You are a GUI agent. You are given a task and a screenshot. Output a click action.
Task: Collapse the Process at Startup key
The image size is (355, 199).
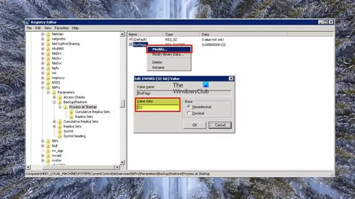[x=60, y=107]
